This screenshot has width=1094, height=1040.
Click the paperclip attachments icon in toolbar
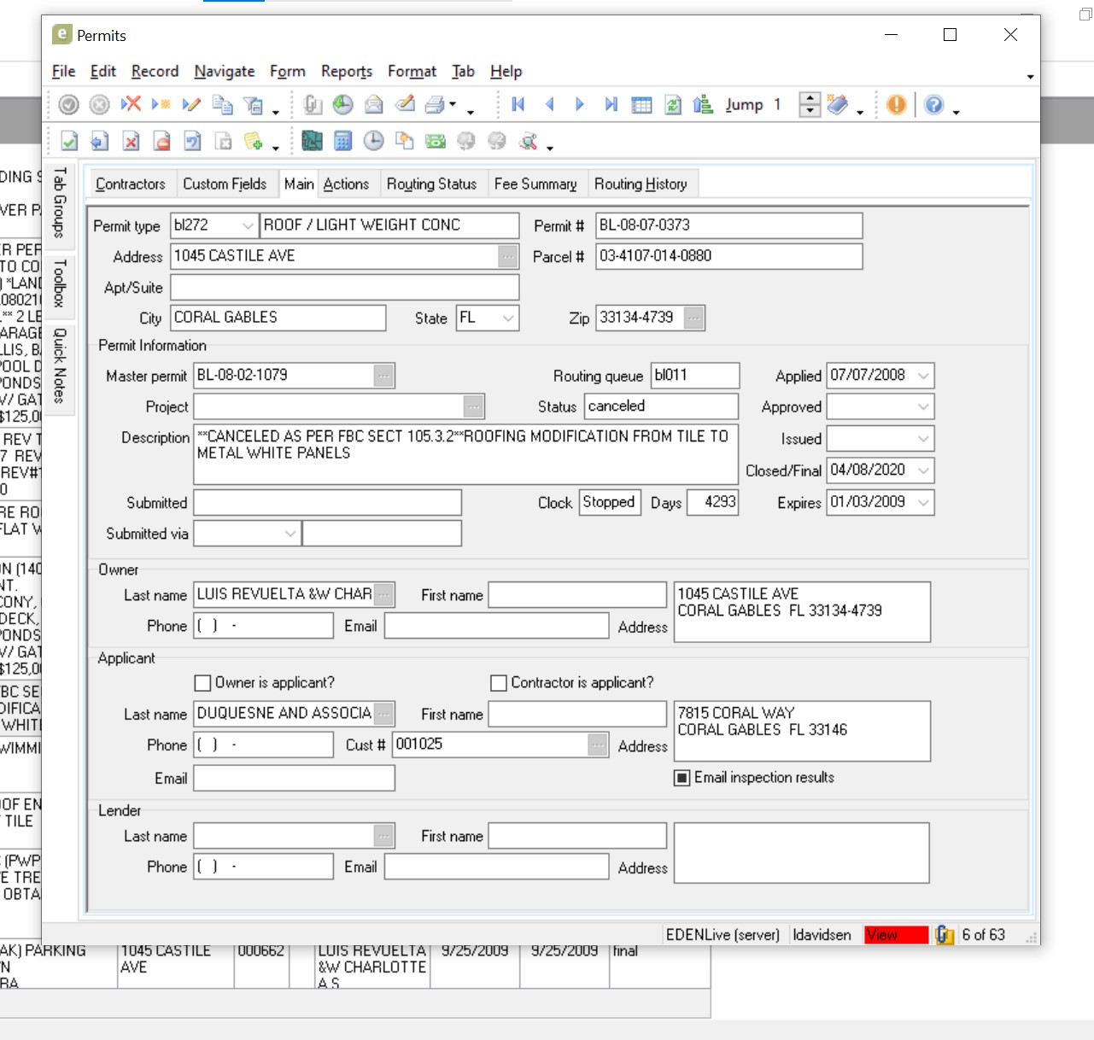[313, 105]
